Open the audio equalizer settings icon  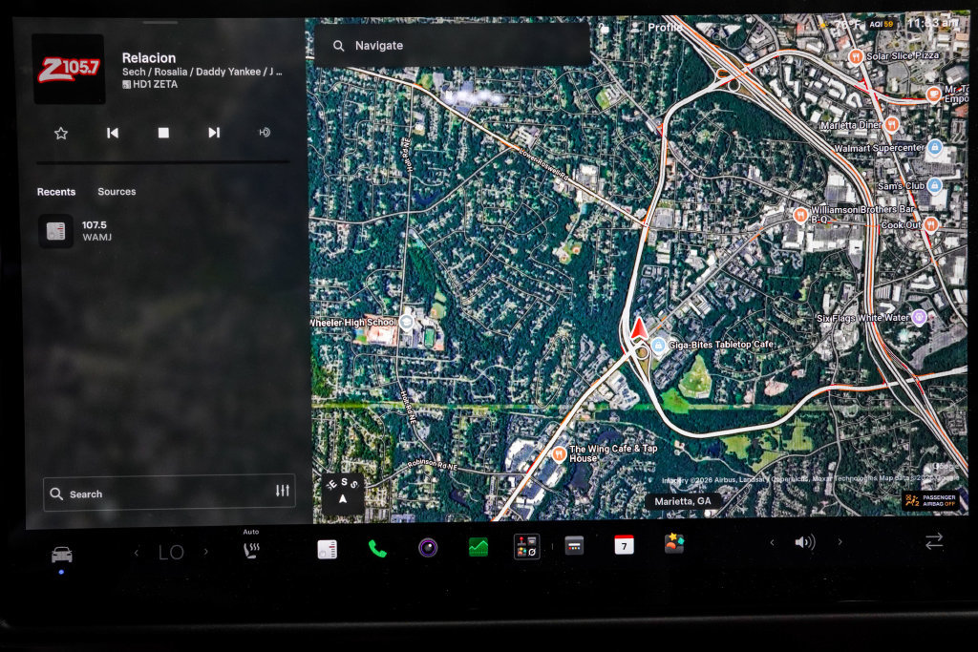click(x=283, y=491)
